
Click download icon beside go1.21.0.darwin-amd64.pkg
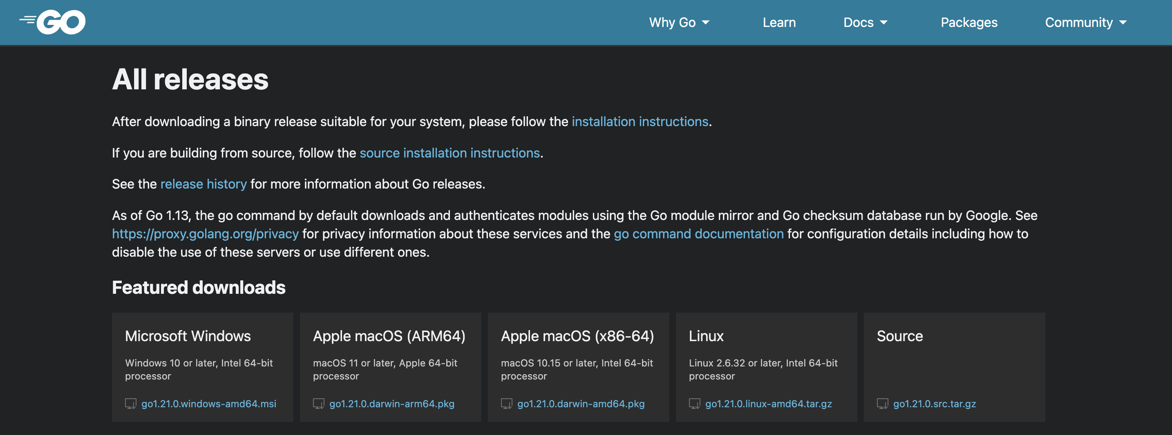point(506,404)
